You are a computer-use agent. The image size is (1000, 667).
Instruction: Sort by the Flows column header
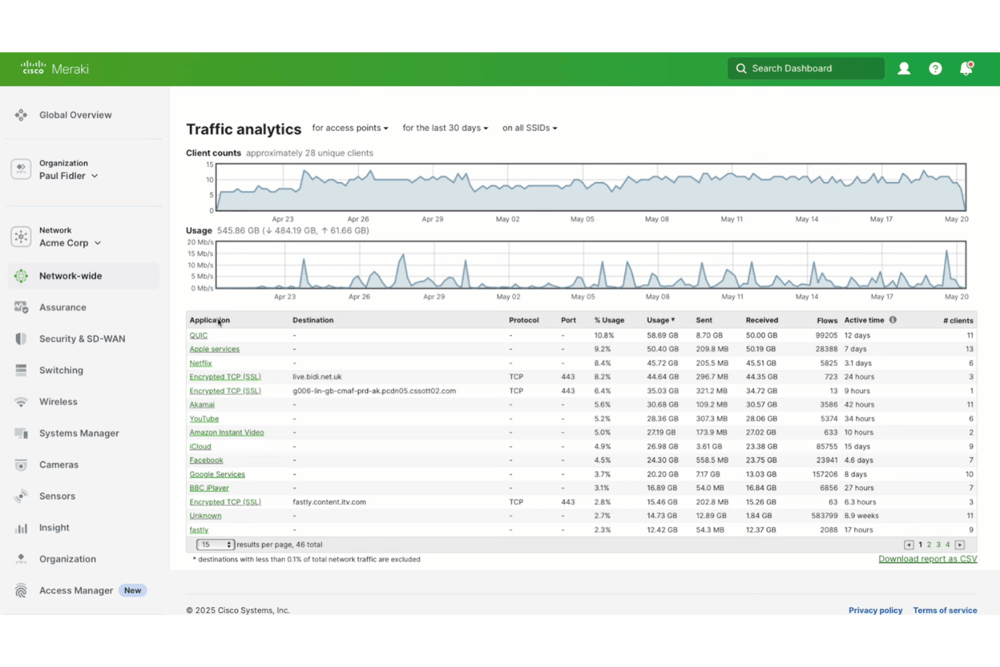pyautogui.click(x=826, y=320)
